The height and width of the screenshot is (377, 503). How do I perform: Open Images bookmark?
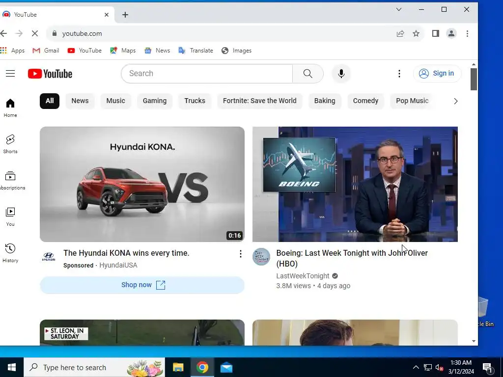(x=236, y=51)
